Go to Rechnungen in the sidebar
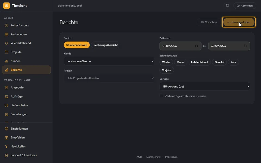This screenshot has height=163, width=261. point(26,35)
